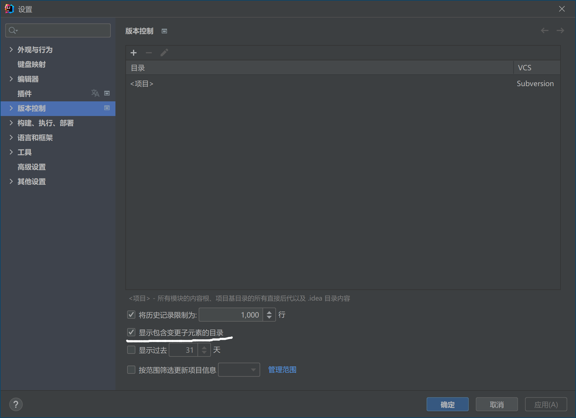Expand the 外观与行为 tree node

[11, 50]
